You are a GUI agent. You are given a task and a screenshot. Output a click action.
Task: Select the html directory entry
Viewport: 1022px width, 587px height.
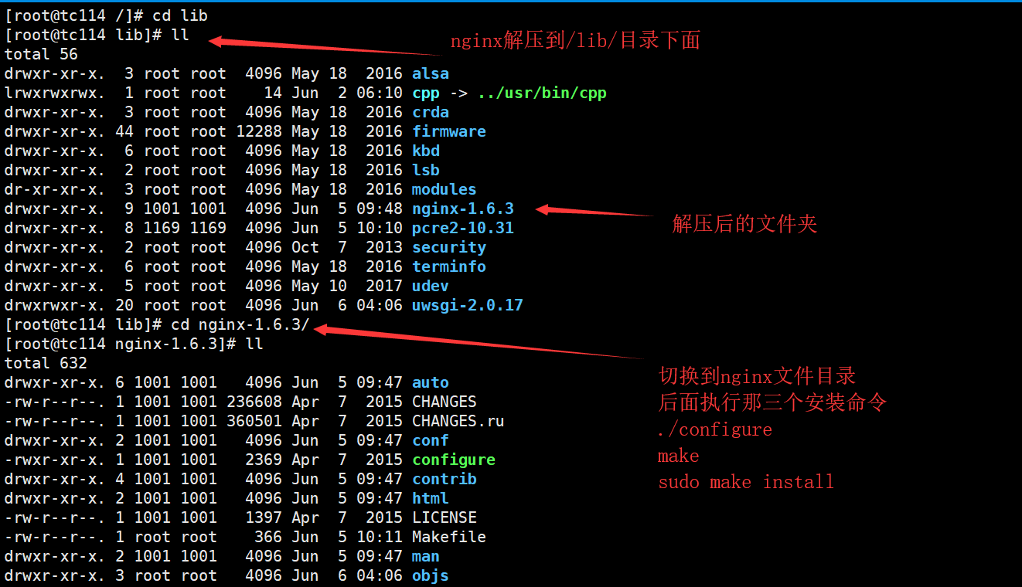pyautogui.click(x=430, y=497)
